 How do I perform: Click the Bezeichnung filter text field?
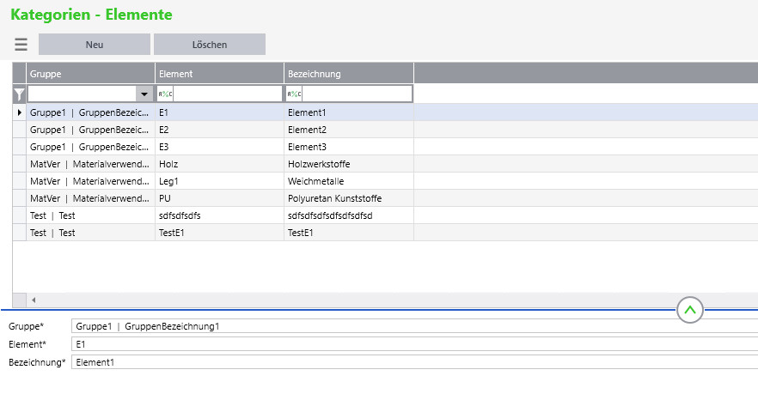[357, 94]
